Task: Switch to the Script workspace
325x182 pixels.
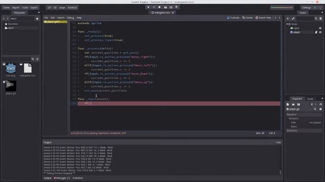Action: pyautogui.click(x=62, y=8)
